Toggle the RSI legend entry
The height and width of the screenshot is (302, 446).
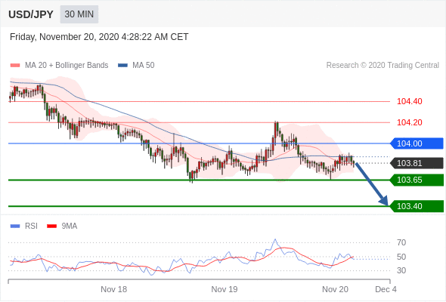[24, 226]
